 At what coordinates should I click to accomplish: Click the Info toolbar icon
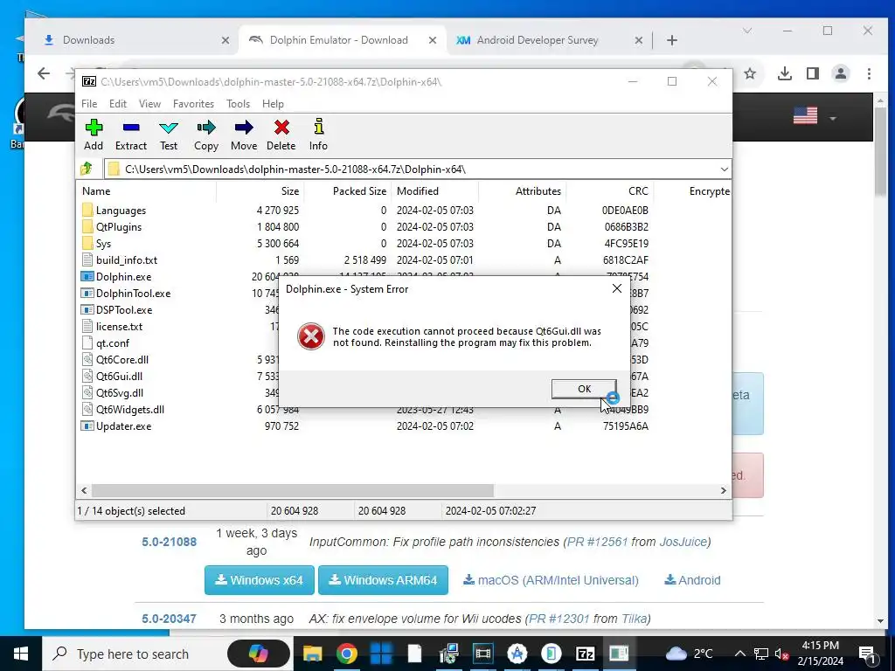point(318,135)
